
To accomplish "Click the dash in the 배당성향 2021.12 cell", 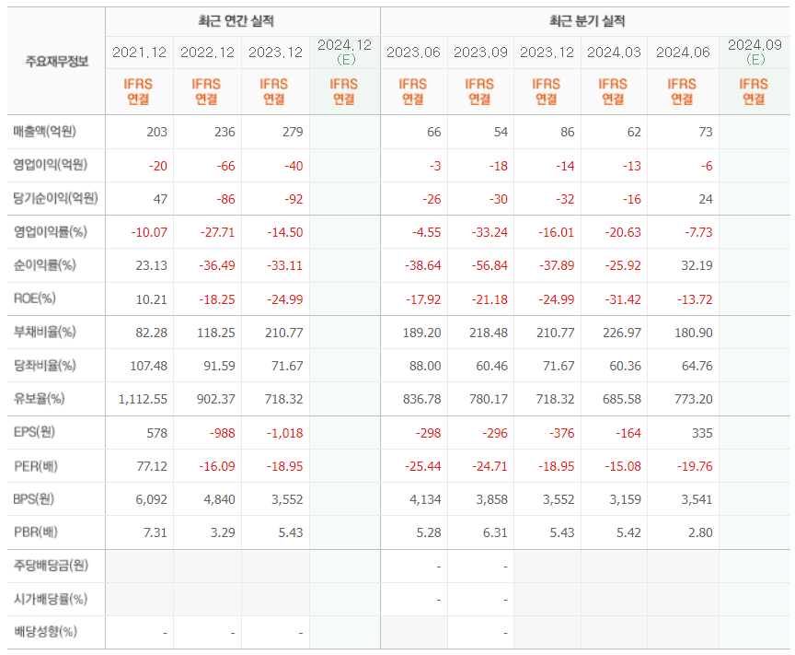I will coord(163,632).
